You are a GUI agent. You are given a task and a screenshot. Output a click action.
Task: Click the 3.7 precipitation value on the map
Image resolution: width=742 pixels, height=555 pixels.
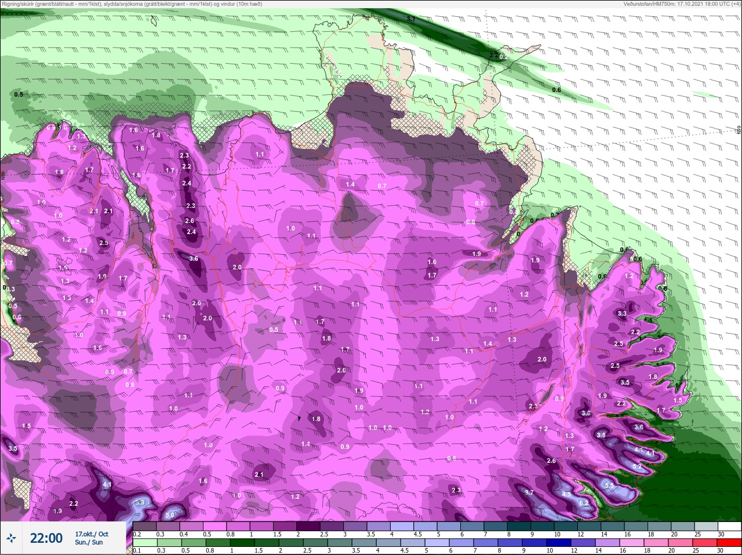(529, 492)
